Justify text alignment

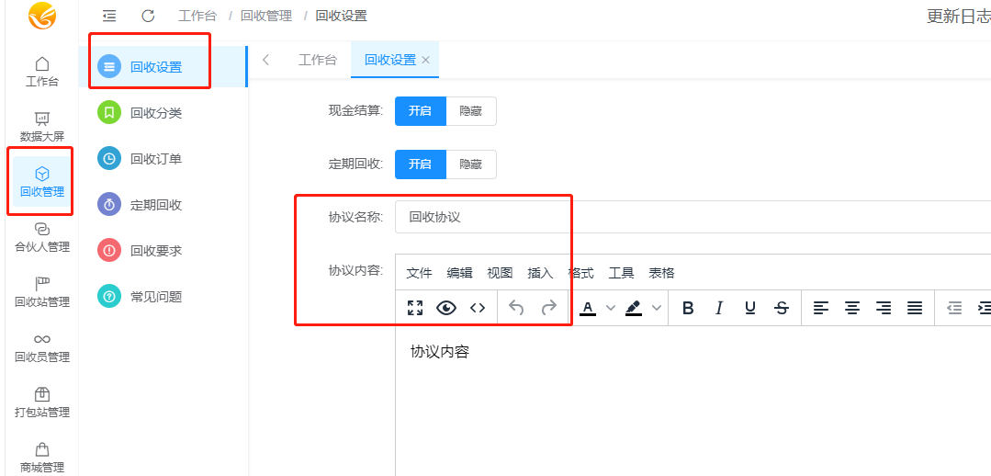[915, 308]
